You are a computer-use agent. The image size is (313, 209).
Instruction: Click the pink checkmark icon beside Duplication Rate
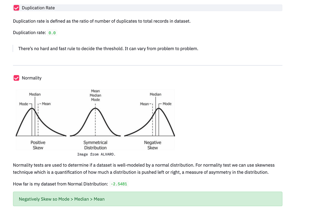click(x=16, y=8)
